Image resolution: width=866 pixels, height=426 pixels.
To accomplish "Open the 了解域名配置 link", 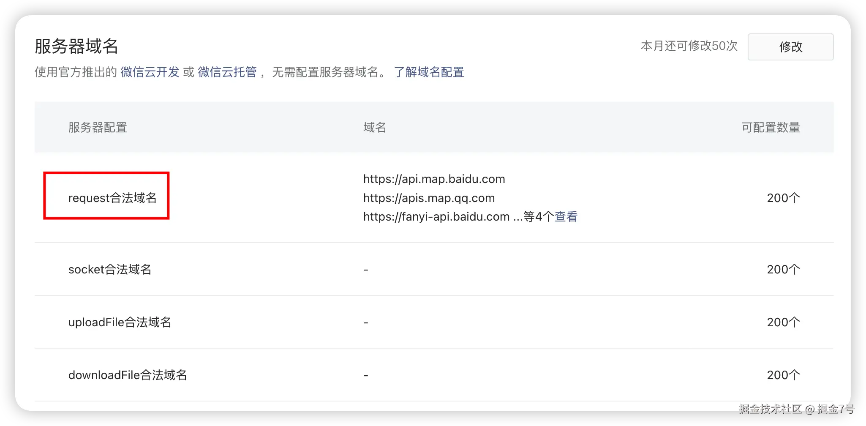I will point(429,72).
